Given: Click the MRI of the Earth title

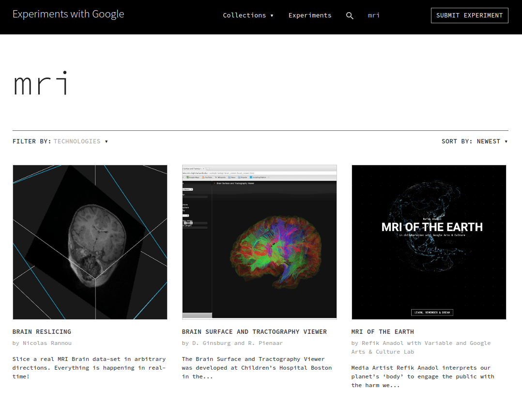Looking at the screenshot, I should [x=383, y=332].
